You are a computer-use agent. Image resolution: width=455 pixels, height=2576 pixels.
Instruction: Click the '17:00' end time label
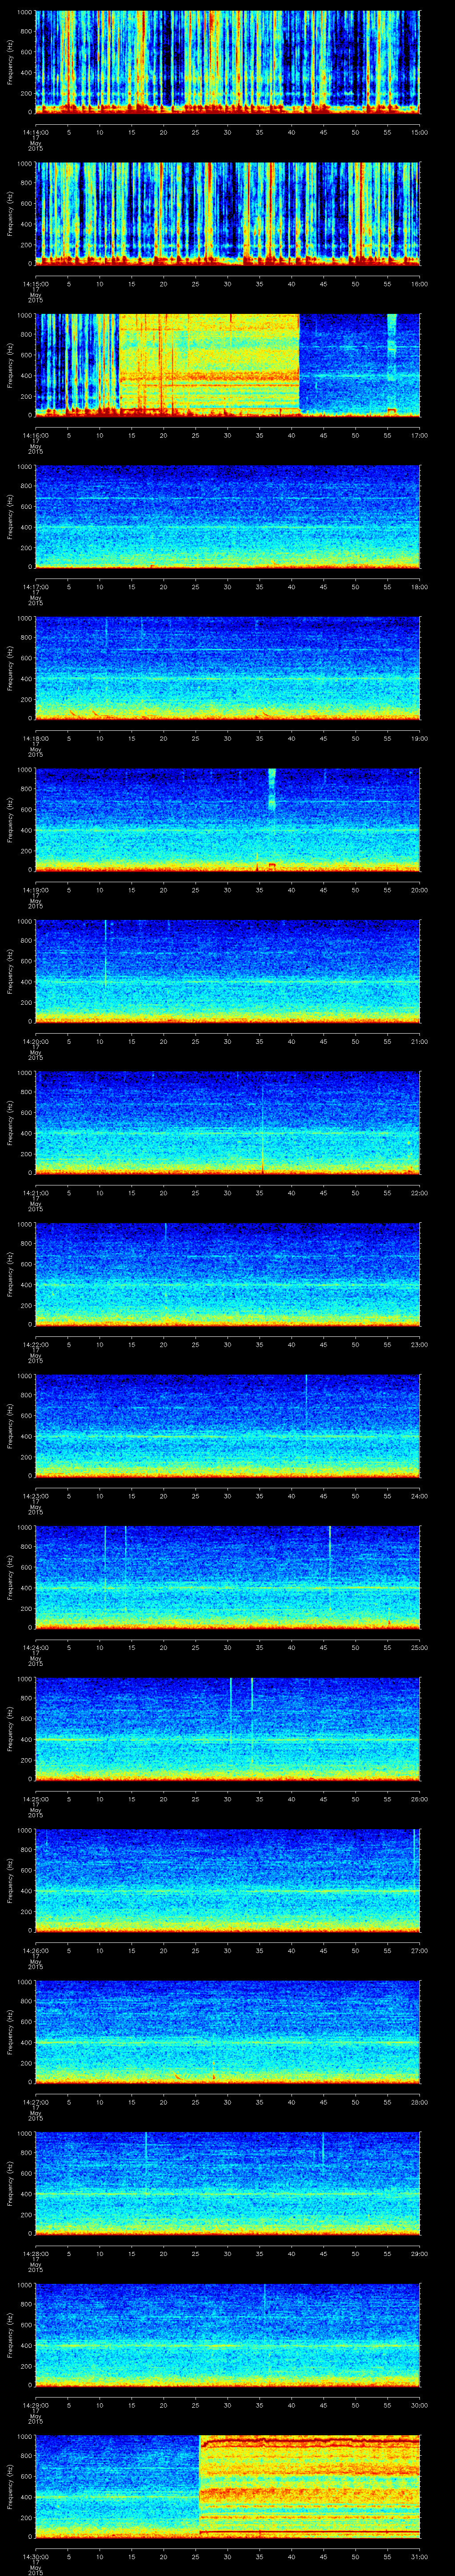[420, 435]
